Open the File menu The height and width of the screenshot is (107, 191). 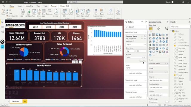coord(4,6)
